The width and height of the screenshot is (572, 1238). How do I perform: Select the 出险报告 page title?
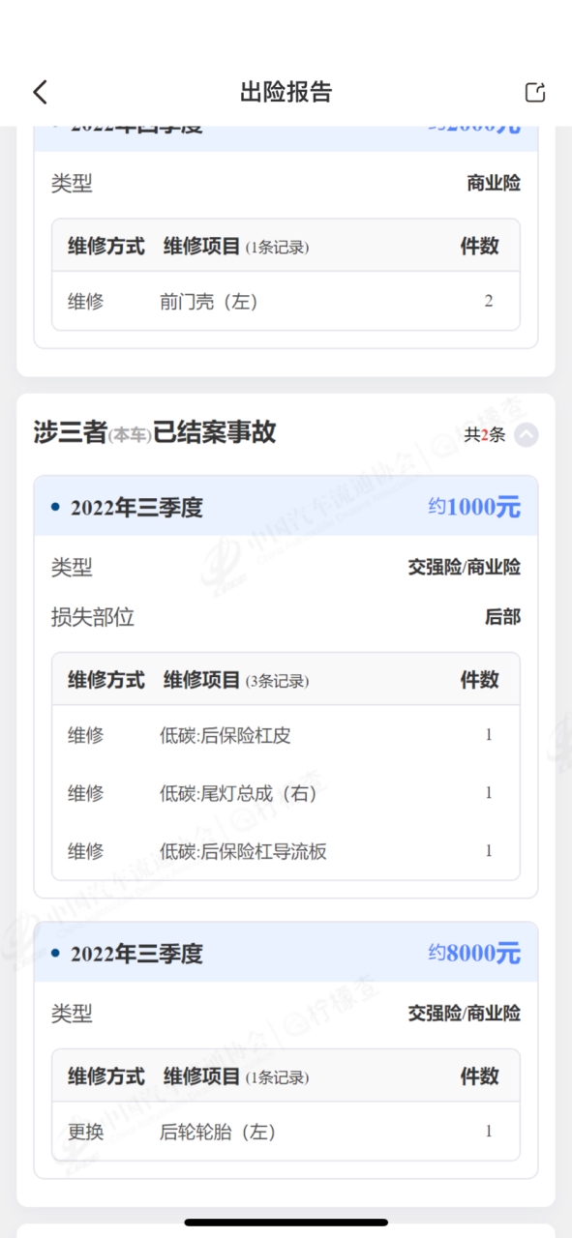(x=286, y=92)
